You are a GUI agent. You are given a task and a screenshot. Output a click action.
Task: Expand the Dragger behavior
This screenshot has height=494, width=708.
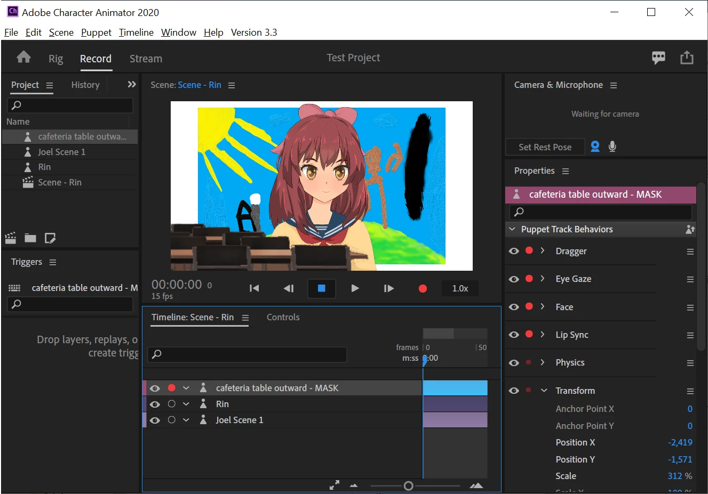(x=543, y=250)
